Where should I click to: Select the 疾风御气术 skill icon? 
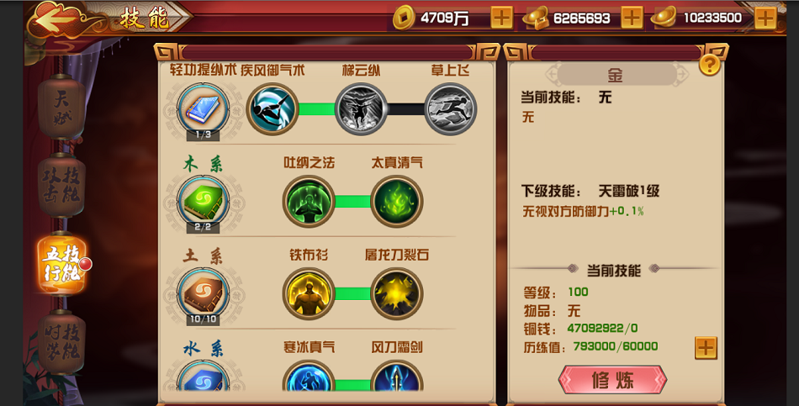[273, 109]
